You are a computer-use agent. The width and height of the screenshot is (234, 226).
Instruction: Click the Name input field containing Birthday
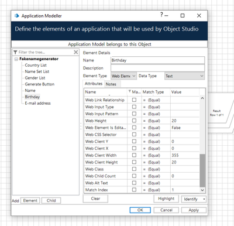coord(158,60)
